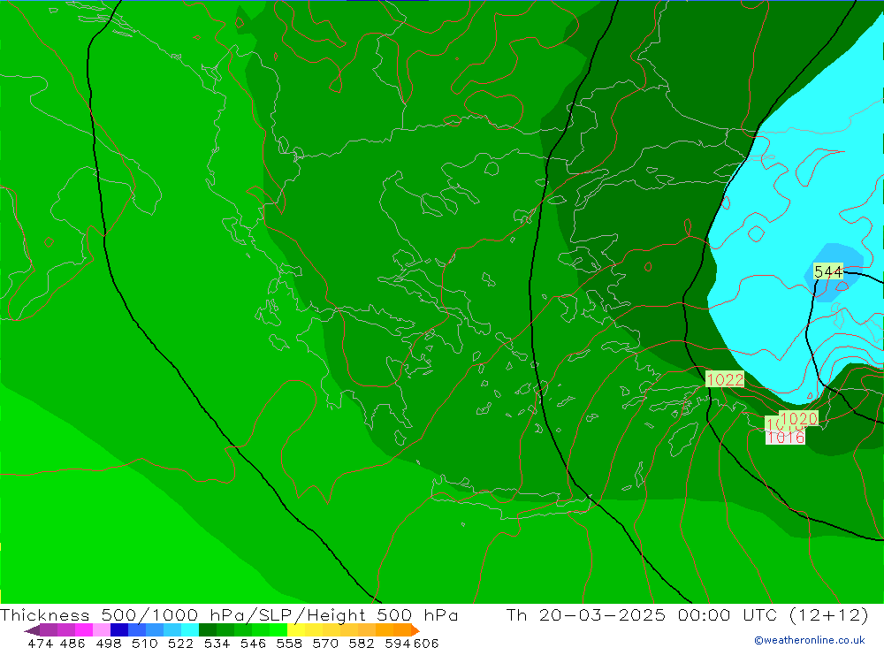This screenshot has height=648, width=884.
Task: Click the dark blue legend swatch above 510
Action: [119, 630]
